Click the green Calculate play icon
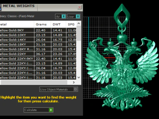Image resolution: width=159 pixels, height=119 pixels. point(51,110)
